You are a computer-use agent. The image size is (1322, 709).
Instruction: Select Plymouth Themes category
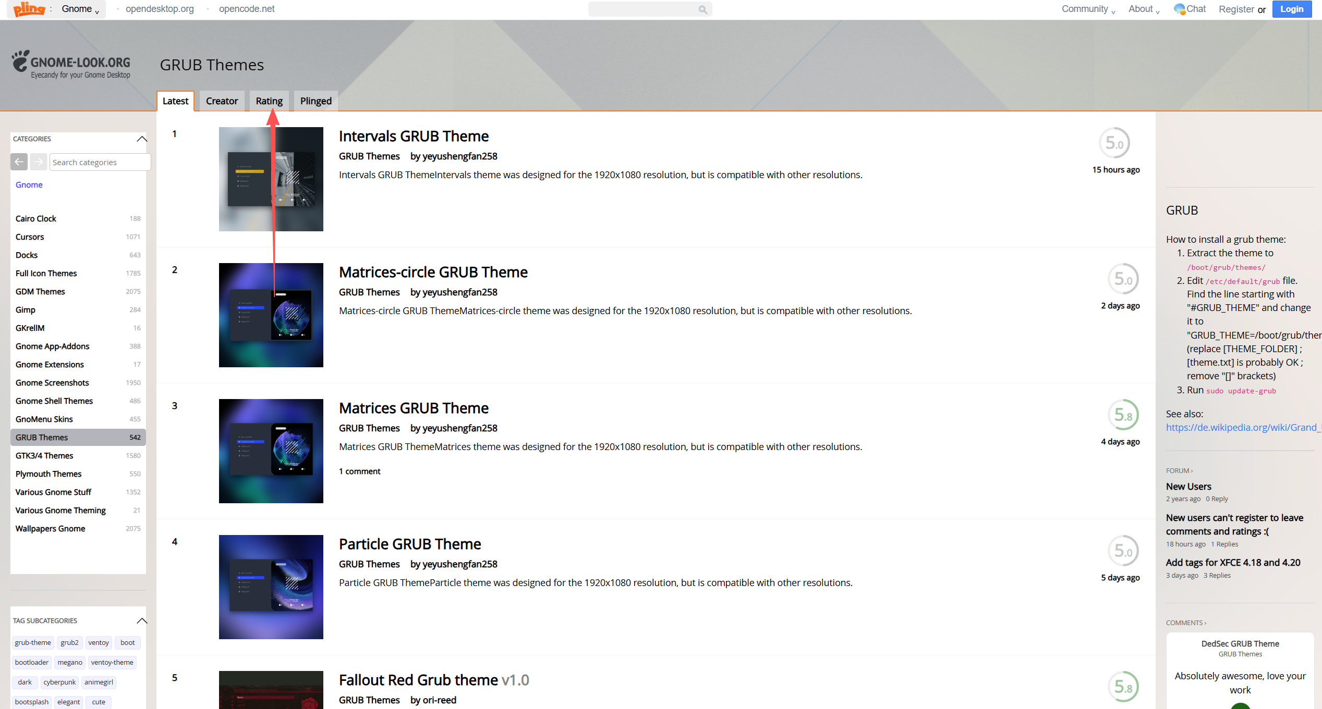pos(48,474)
